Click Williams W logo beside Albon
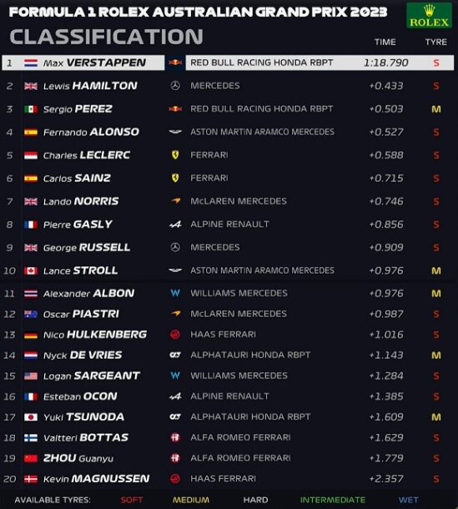Image resolution: width=458 pixels, height=509 pixels. coord(175,293)
